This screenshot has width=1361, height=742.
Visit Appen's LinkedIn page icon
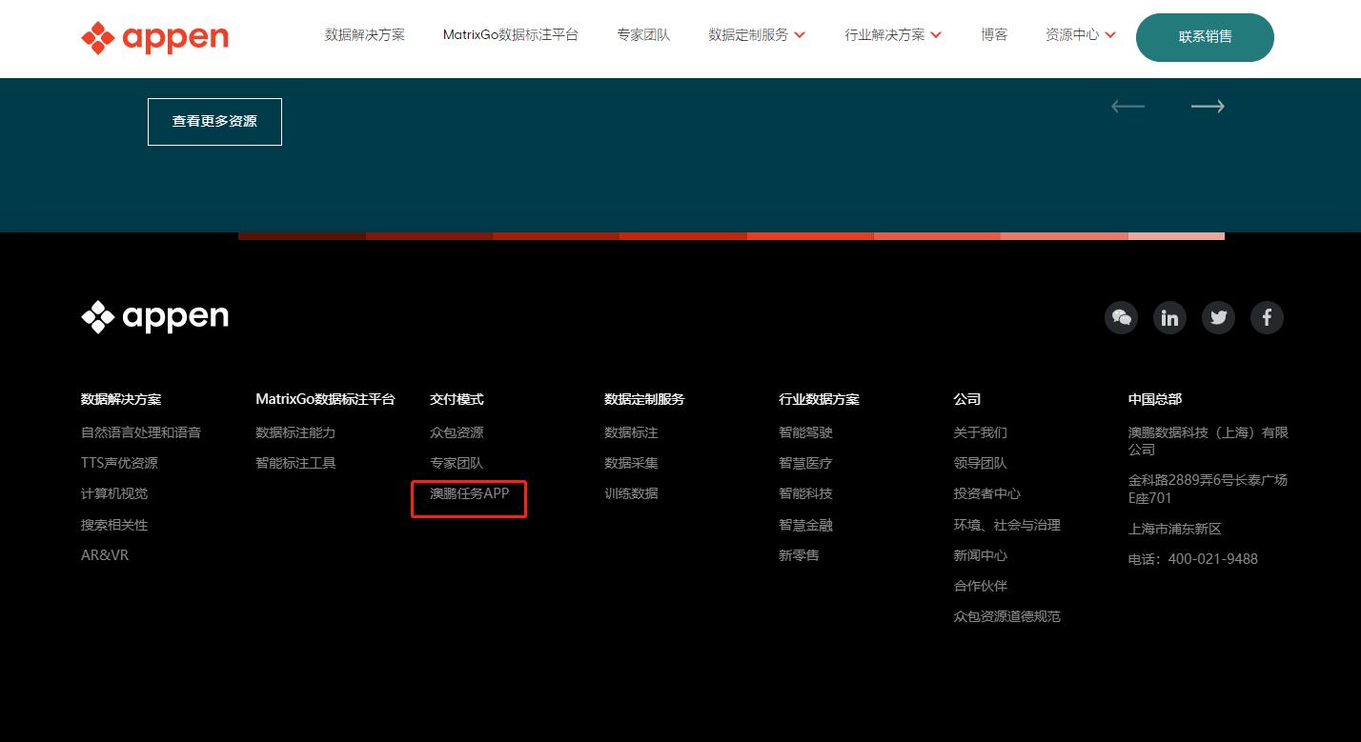(1169, 317)
